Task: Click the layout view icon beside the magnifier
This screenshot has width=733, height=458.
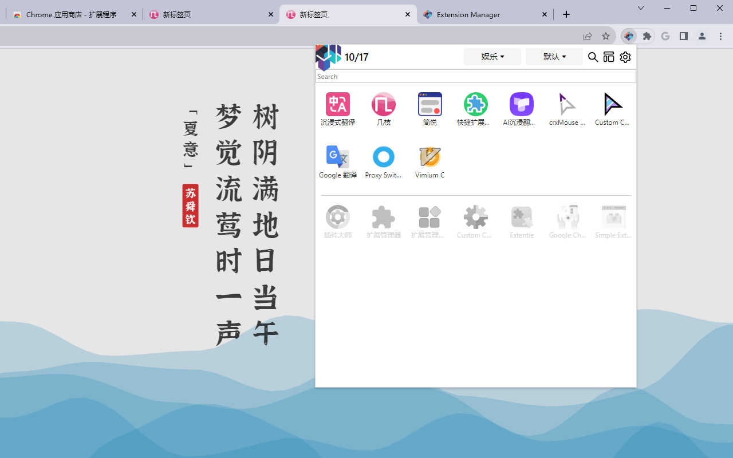Action: [609, 57]
